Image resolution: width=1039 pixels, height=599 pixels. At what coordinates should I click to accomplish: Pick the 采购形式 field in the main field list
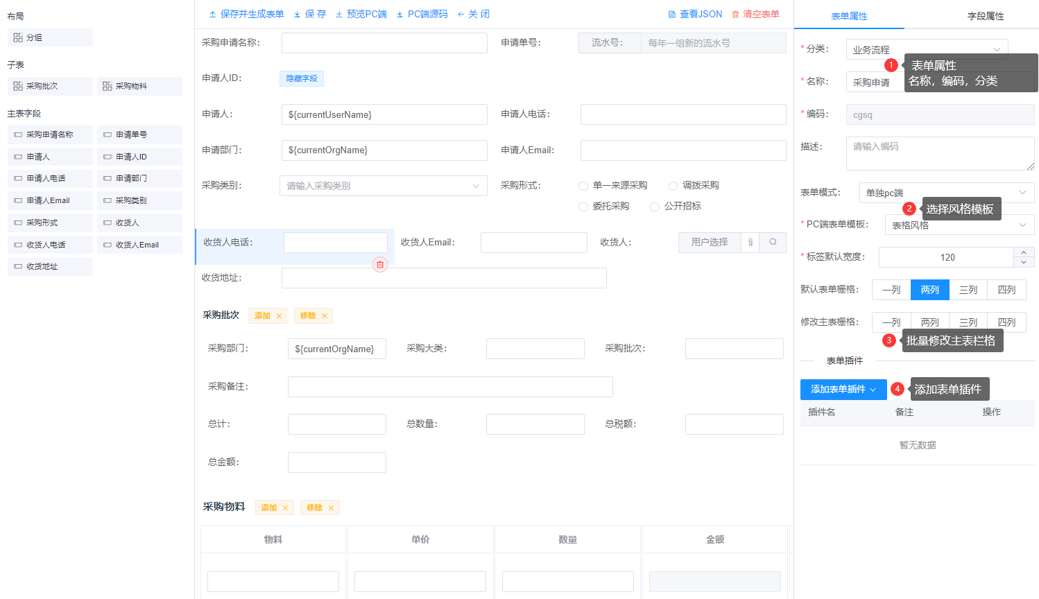coord(50,223)
